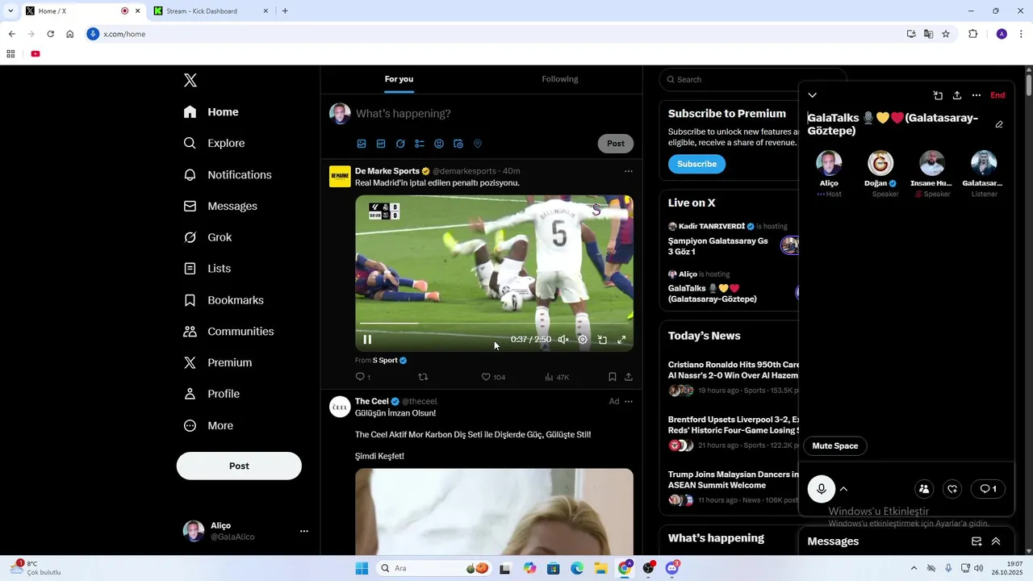This screenshot has height=581, width=1033.
Task: Click the X logo in the sidebar
Action: 190,80
